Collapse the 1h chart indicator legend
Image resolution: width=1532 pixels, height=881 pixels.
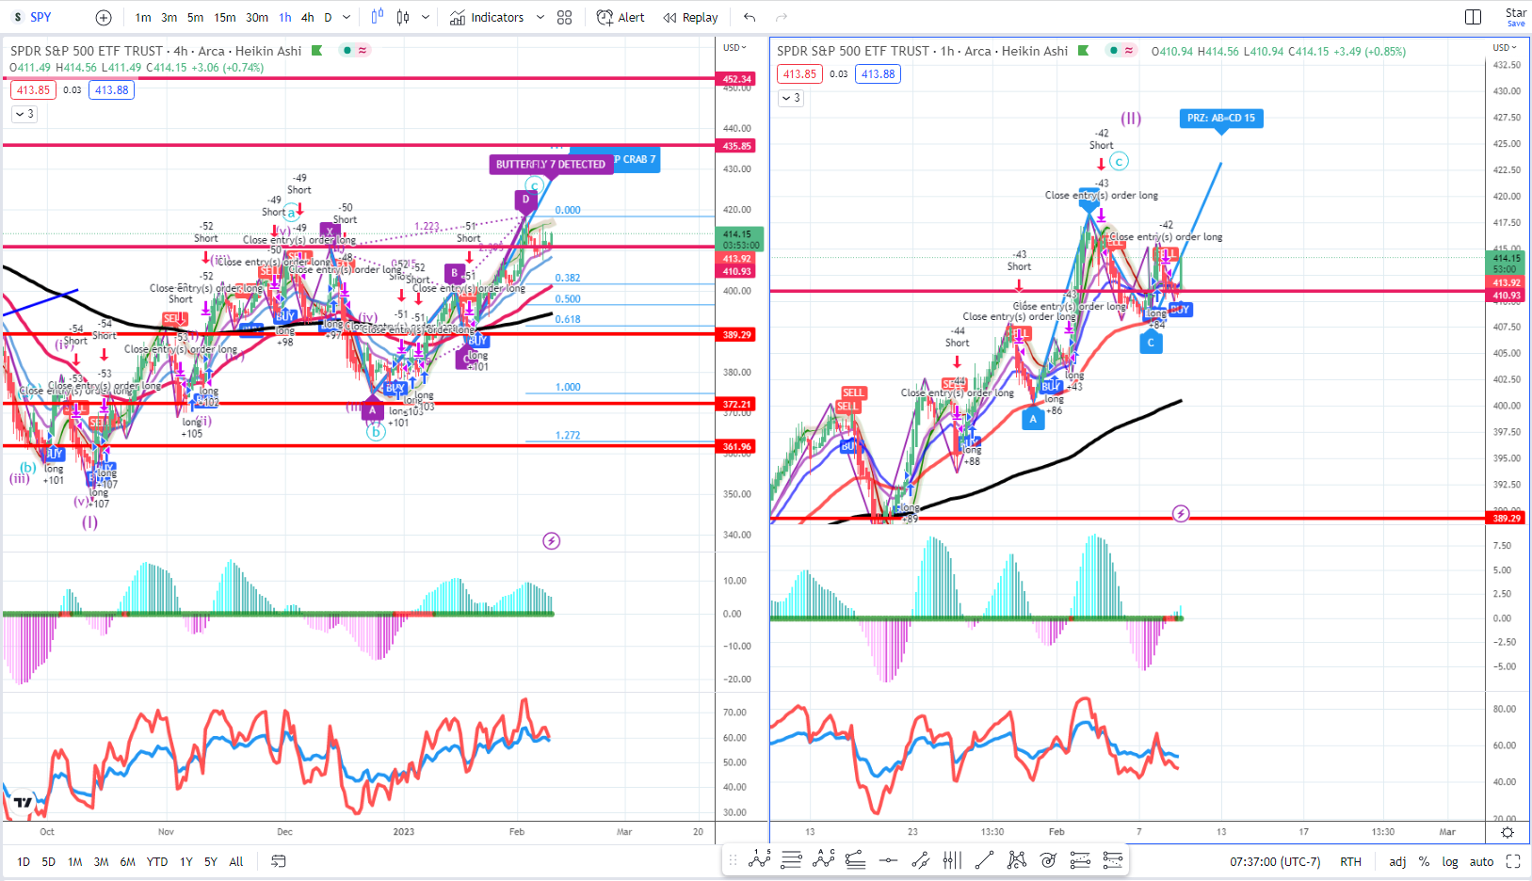point(792,98)
